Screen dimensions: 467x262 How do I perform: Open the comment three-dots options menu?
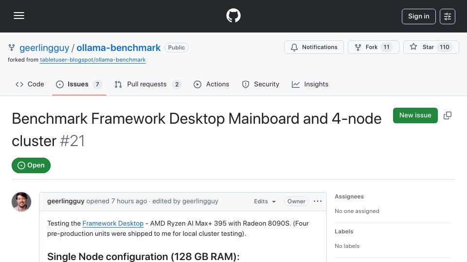click(x=318, y=201)
